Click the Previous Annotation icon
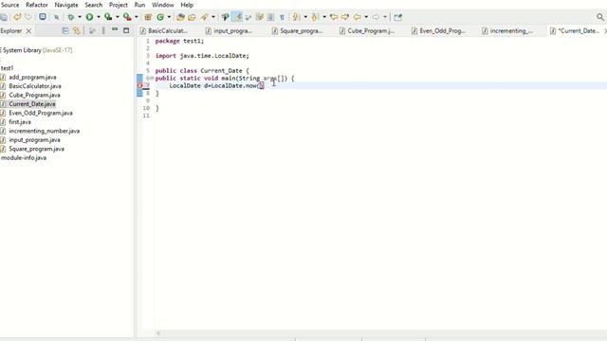 pyautogui.click(x=315, y=17)
